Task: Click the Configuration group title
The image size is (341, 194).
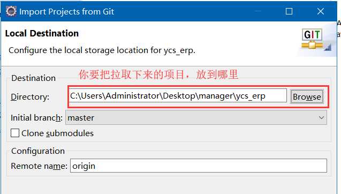Action: click(x=38, y=151)
